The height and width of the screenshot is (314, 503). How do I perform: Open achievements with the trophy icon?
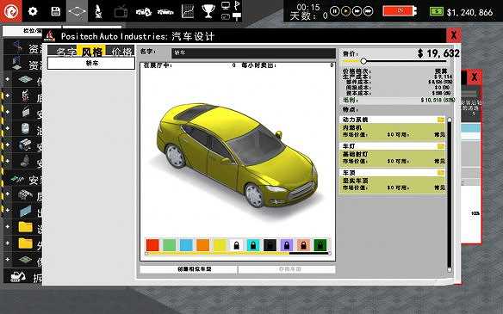pos(208,11)
